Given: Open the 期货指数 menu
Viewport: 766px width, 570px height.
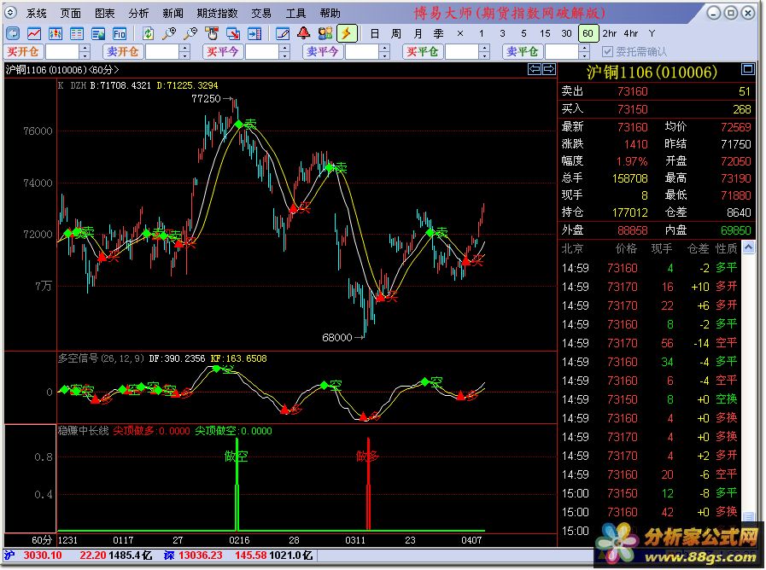Looking at the screenshot, I should 218,13.
